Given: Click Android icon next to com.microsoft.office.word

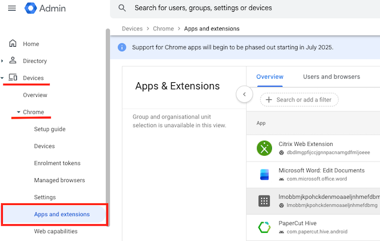Looking at the screenshot, I should pos(281,179).
